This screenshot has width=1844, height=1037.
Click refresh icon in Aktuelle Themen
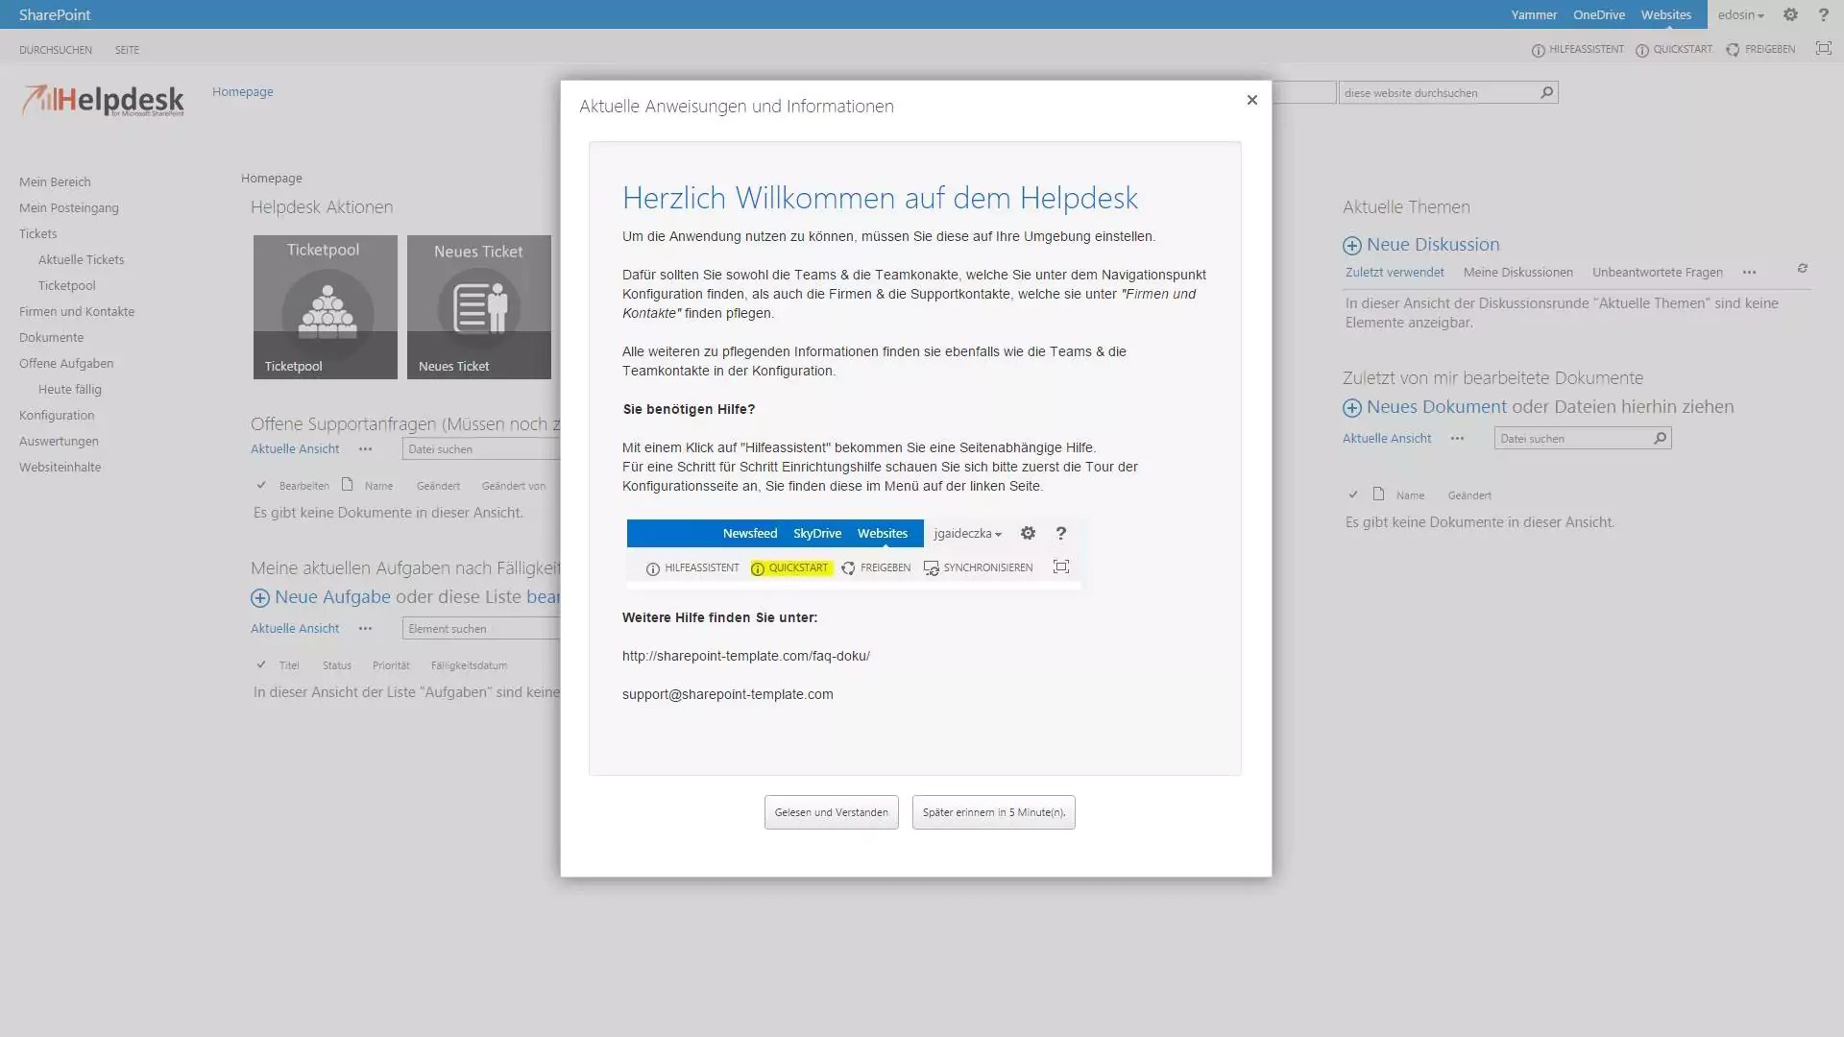[x=1802, y=269]
